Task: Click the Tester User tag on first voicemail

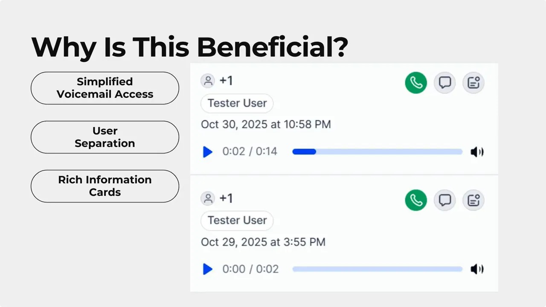Action: coord(237,103)
